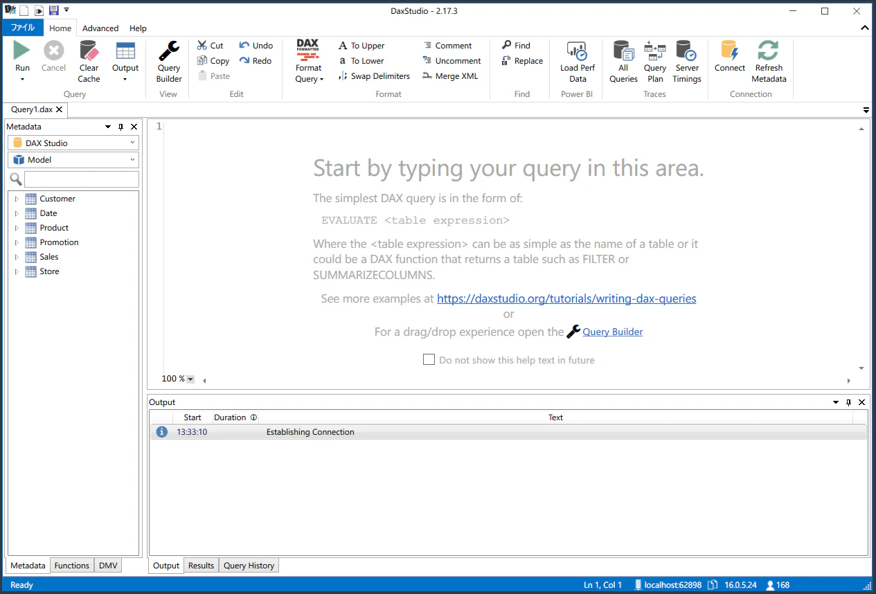Click the Merge XML button
Image resolution: width=876 pixels, height=594 pixels.
450,76
